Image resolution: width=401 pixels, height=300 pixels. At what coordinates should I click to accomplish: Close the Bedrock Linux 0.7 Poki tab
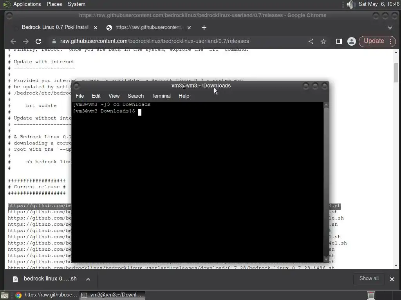[96, 28]
